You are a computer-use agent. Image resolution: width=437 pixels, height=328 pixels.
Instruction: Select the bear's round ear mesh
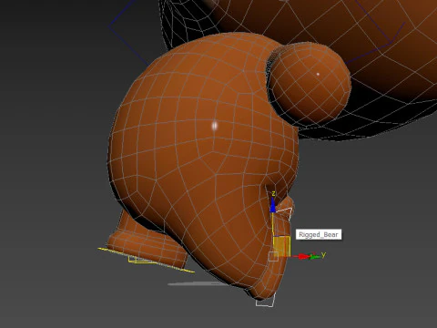click(310, 83)
